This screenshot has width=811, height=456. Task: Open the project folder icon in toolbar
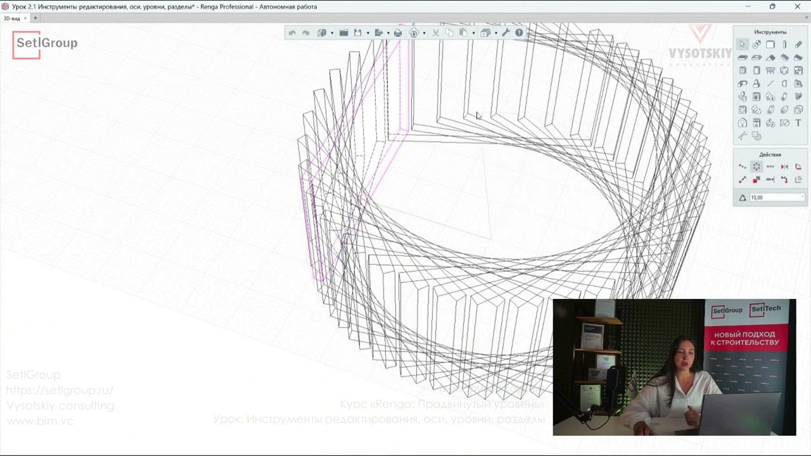coord(343,33)
